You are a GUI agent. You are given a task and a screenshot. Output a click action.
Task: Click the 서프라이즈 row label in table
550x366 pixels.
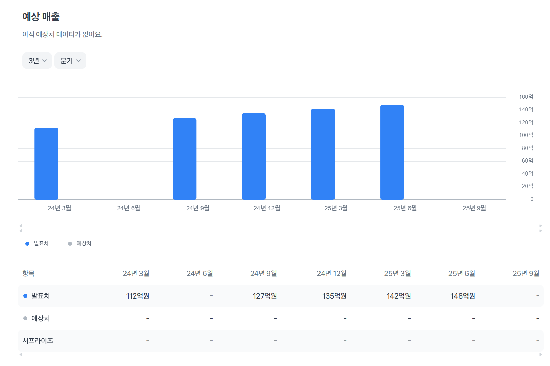point(38,341)
